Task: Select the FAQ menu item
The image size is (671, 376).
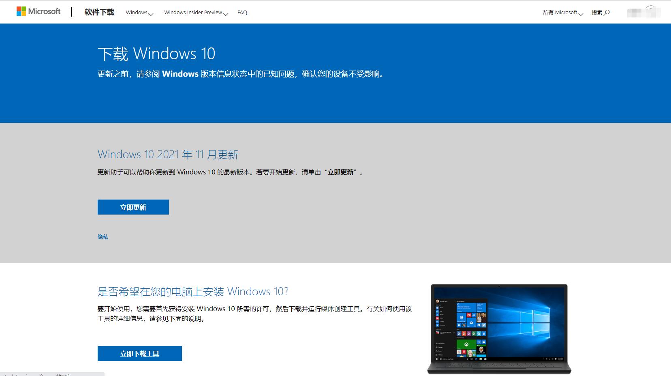Action: click(x=242, y=12)
